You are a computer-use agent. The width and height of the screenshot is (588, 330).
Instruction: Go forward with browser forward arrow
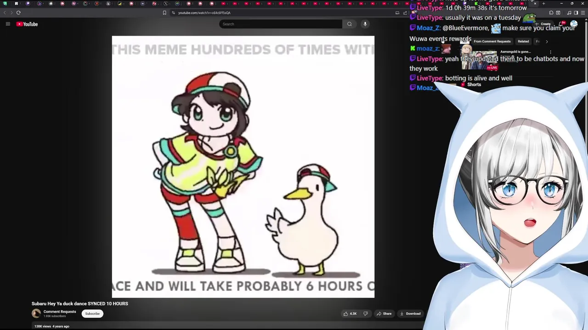click(11, 13)
